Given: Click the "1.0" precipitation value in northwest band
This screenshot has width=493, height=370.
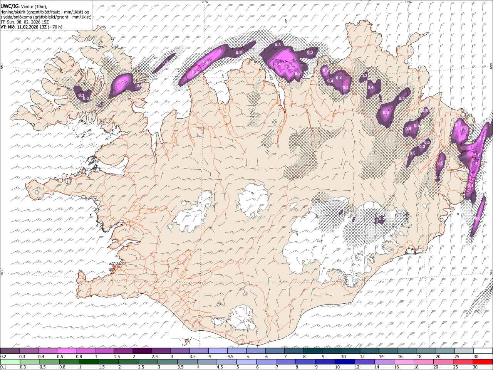Looking at the screenshot, I should [206, 62].
